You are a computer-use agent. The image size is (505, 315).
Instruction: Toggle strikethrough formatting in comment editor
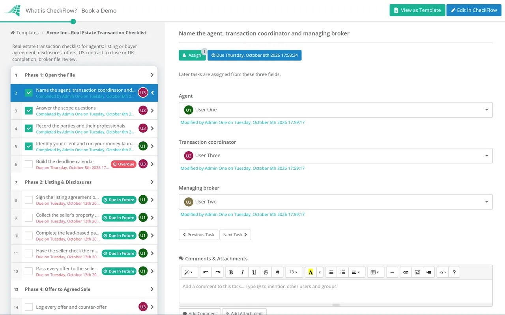pyautogui.click(x=266, y=272)
